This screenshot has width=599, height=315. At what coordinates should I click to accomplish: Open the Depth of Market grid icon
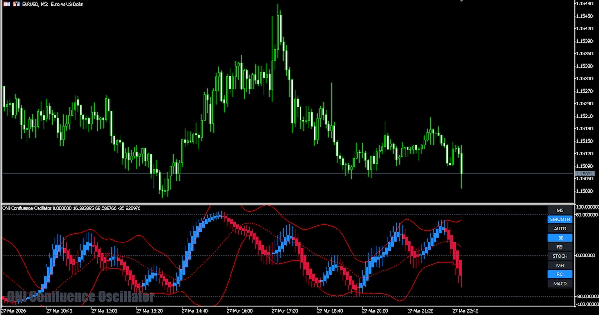pyautogui.click(x=7, y=4)
